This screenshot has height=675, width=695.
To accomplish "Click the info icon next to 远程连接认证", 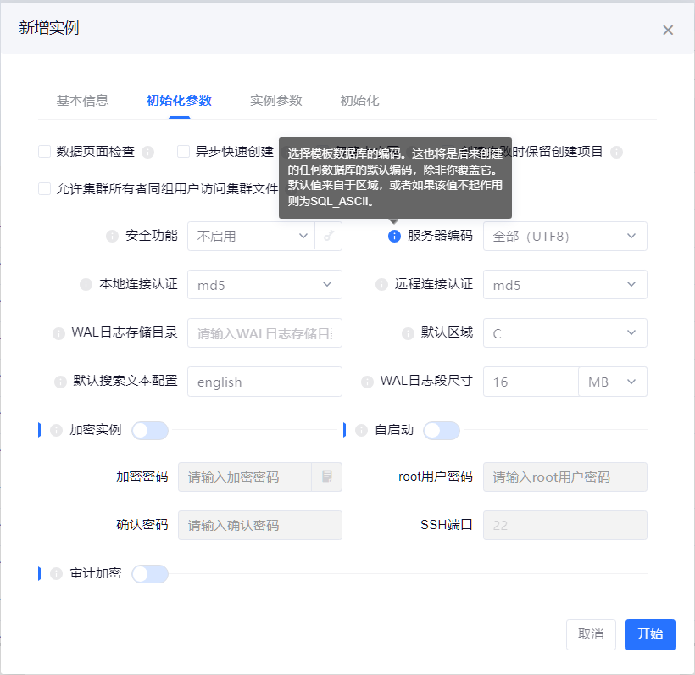I will (x=381, y=285).
